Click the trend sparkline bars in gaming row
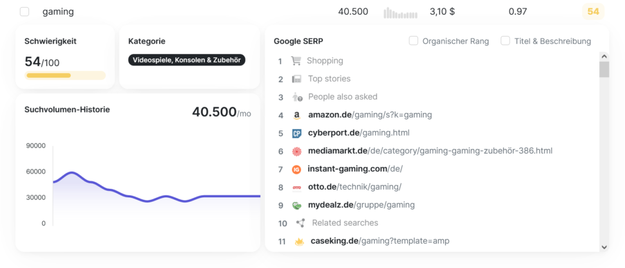Viewport: 625px width, 268px height. coord(400,13)
